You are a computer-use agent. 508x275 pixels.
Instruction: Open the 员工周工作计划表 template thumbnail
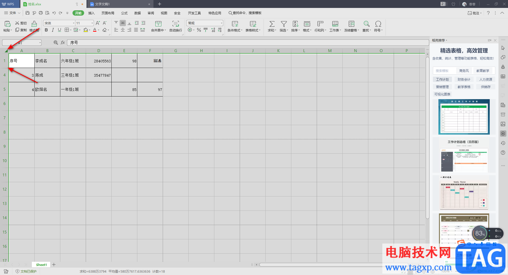tap(464, 117)
